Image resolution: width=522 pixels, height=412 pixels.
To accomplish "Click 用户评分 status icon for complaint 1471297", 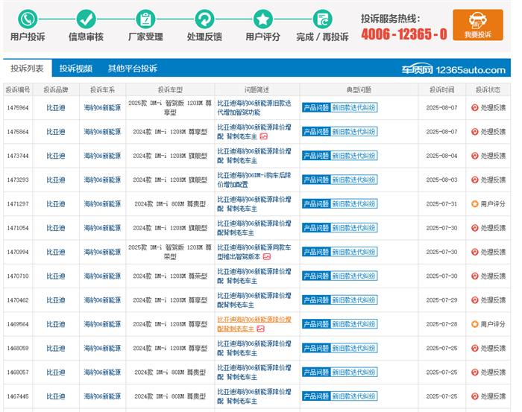I will click(475, 204).
